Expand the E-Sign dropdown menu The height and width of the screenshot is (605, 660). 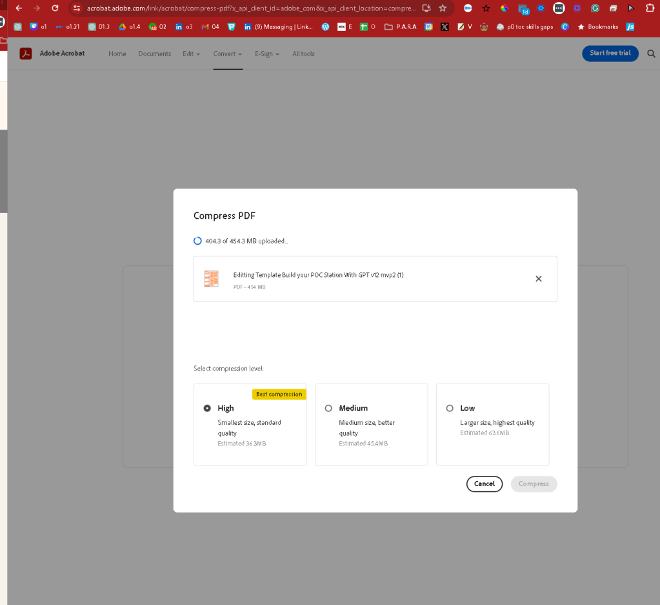[267, 54]
